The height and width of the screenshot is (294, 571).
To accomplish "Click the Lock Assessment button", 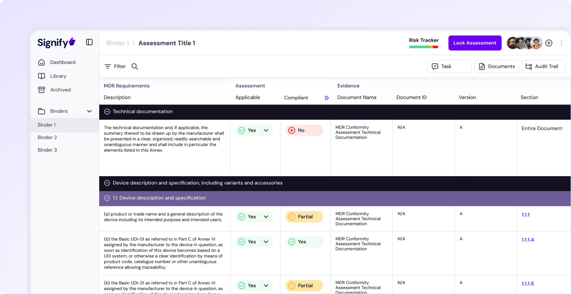I will click(475, 43).
